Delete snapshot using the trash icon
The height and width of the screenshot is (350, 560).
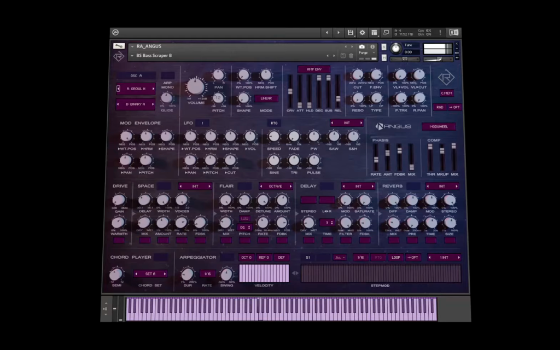pos(351,56)
